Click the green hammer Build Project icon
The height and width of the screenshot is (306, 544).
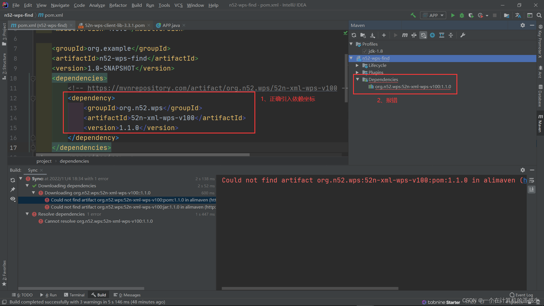point(413,15)
